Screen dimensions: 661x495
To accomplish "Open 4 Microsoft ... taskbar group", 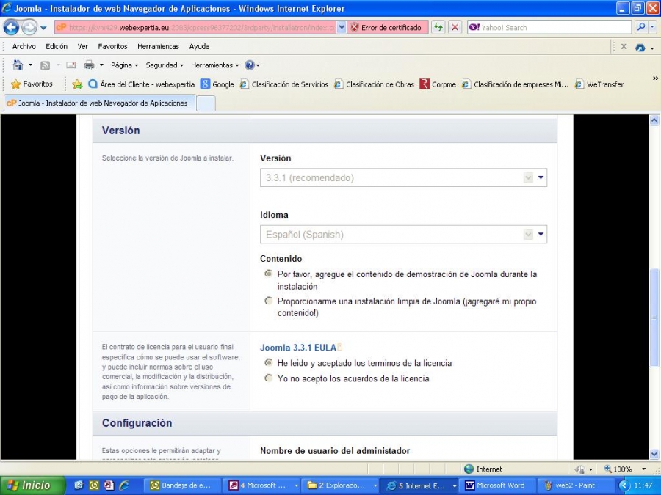I will coord(263,485).
